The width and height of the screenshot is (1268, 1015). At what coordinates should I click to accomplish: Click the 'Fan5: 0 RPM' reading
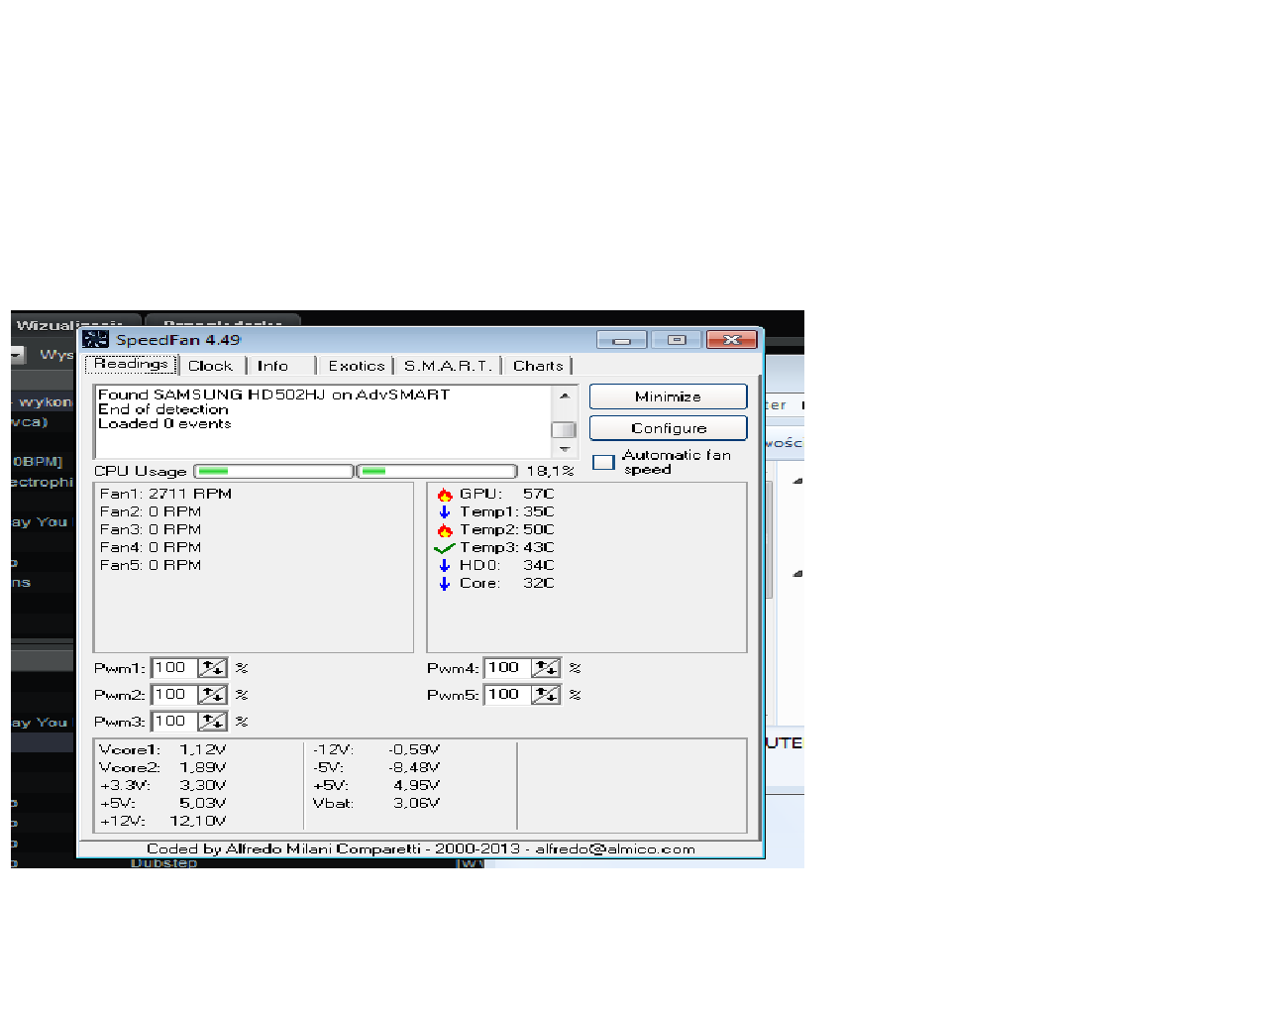pyautogui.click(x=151, y=565)
